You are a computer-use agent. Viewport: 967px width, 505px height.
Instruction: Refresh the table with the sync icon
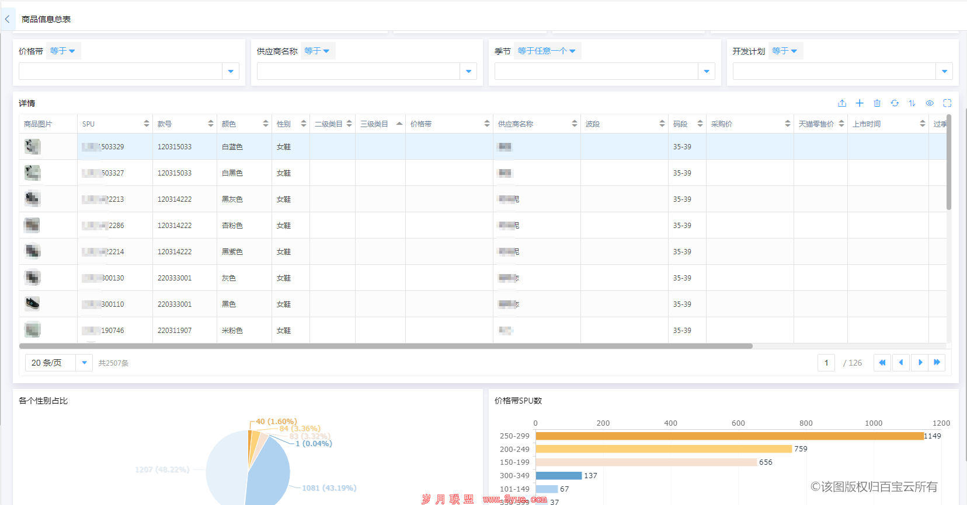tap(895, 103)
